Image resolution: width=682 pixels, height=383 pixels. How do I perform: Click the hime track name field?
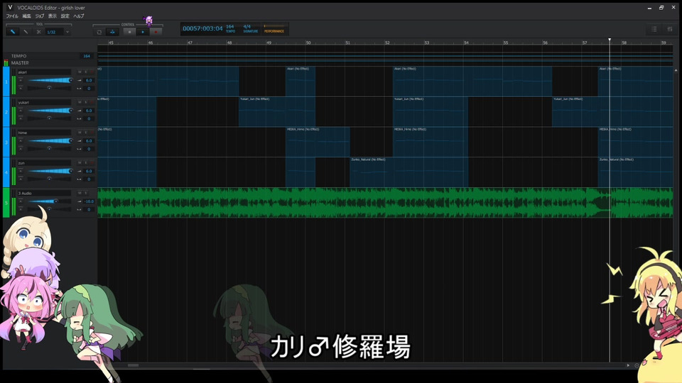click(44, 133)
